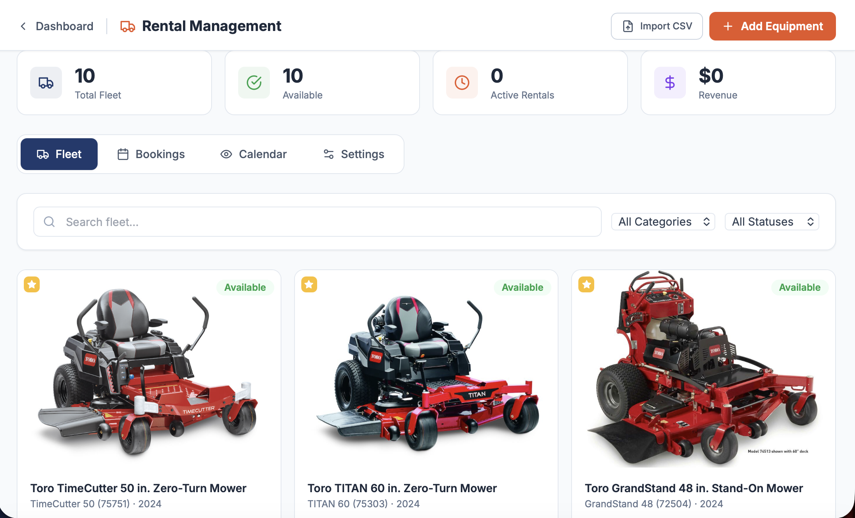The height and width of the screenshot is (518, 855).
Task: Open the All Statuses dropdown
Action: click(x=772, y=222)
